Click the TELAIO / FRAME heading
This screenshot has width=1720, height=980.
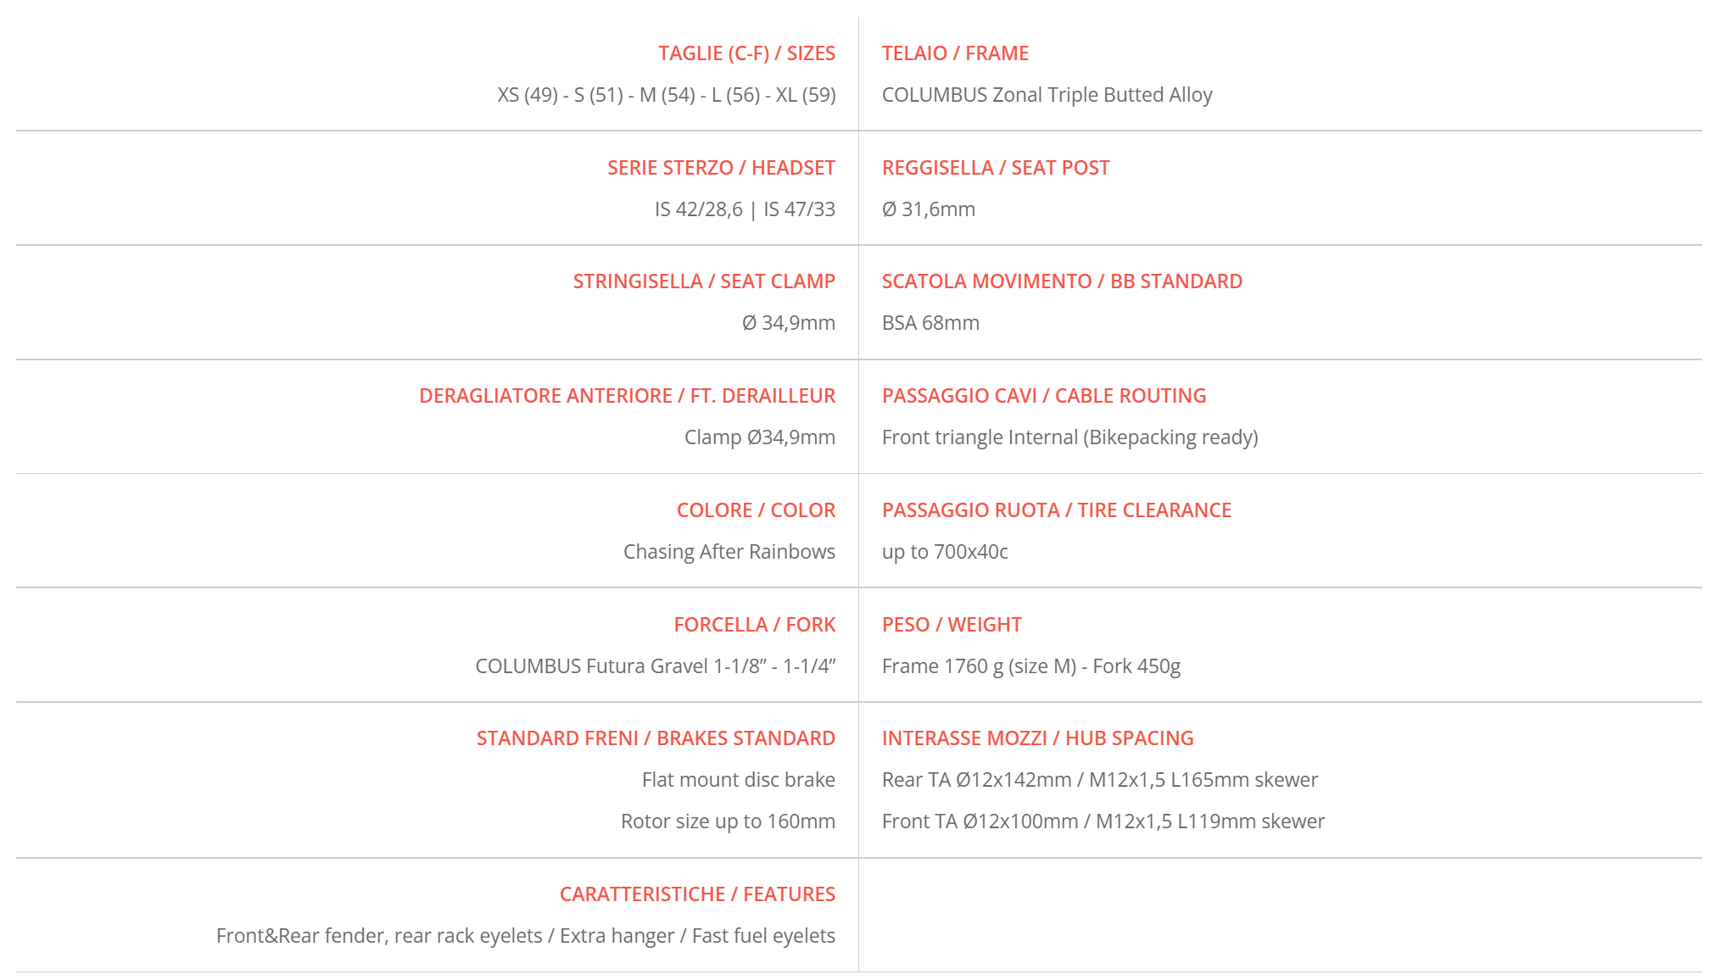[x=955, y=53]
